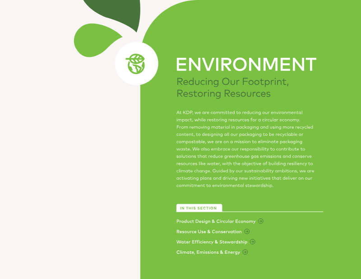Click the ENVIRONMENT main heading

tap(246, 65)
